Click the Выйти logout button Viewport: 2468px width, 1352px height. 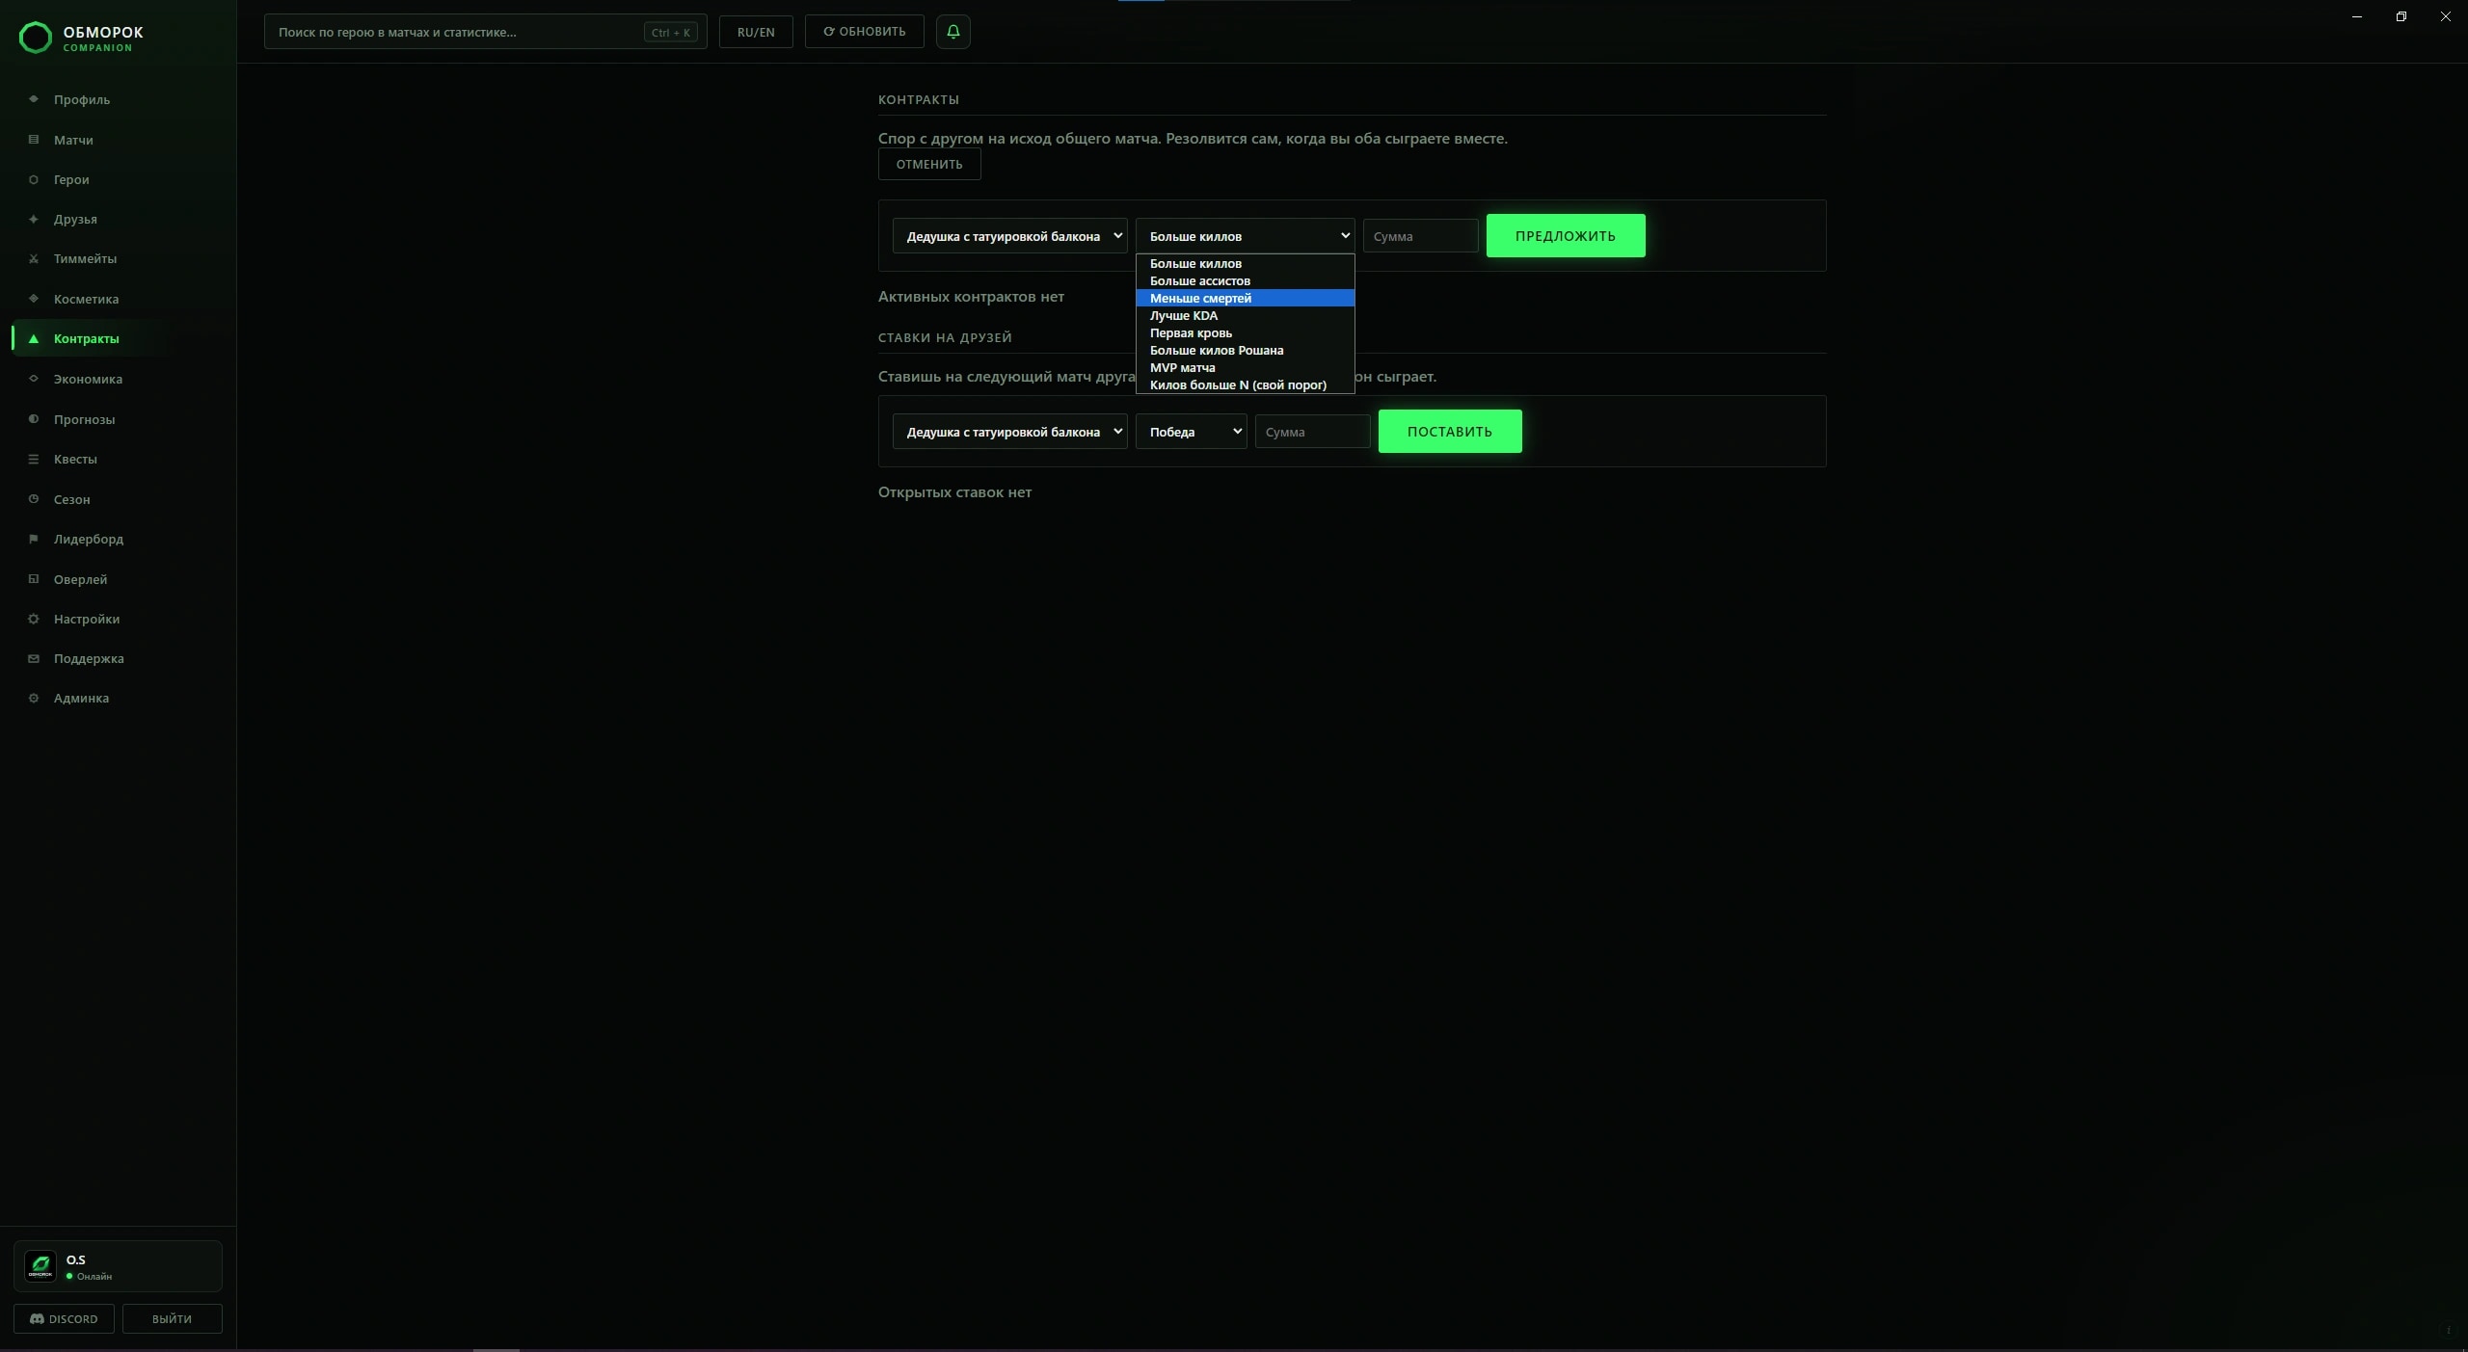pyautogui.click(x=172, y=1318)
